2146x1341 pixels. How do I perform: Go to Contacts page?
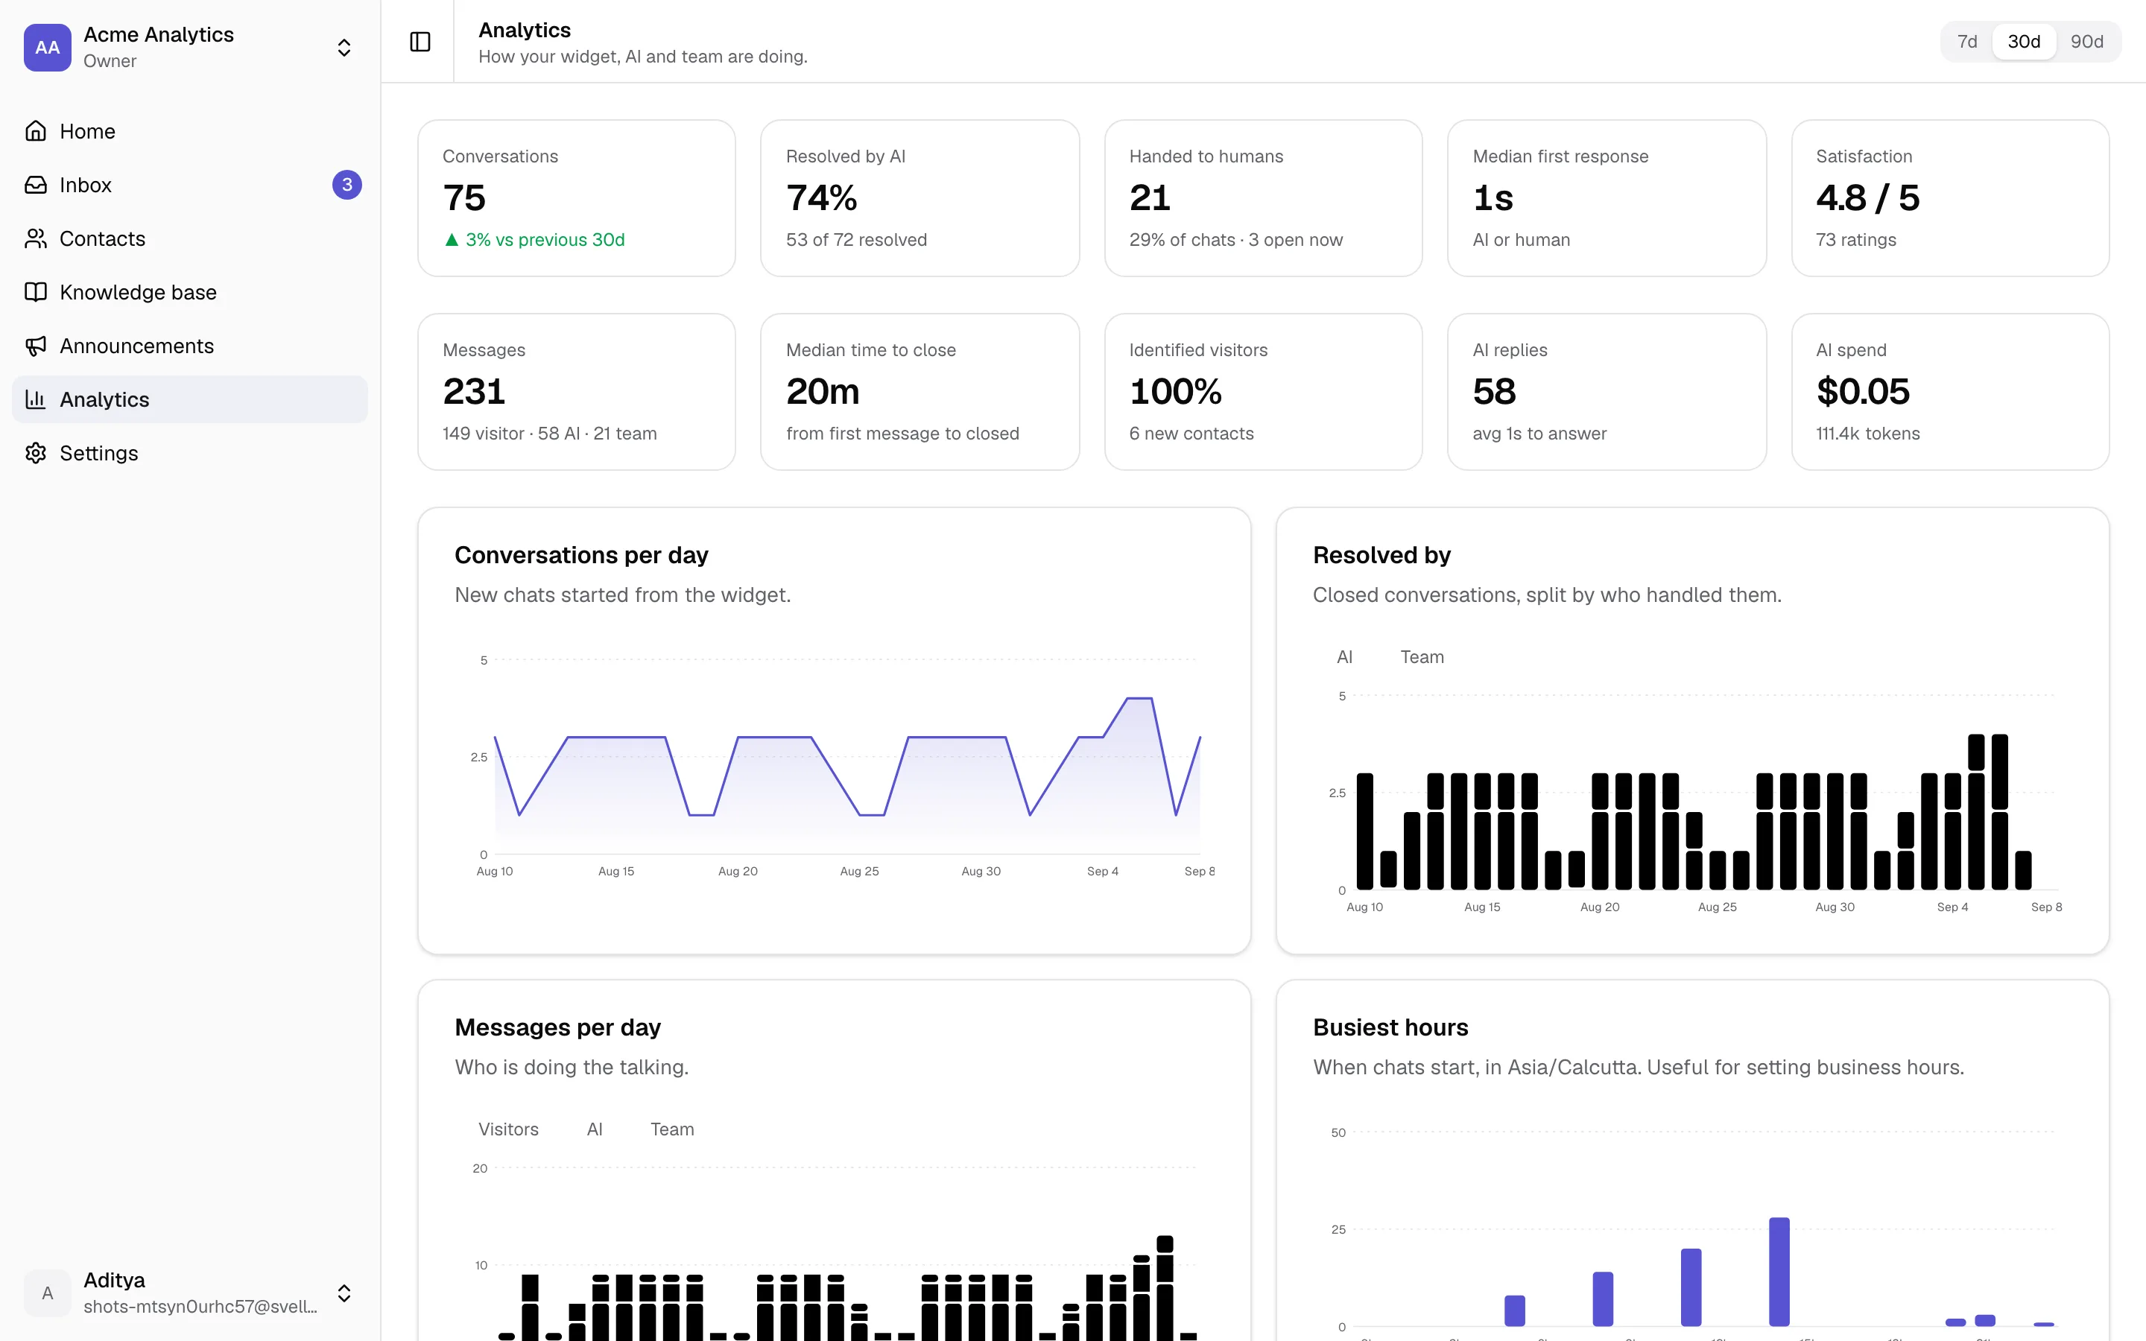190,238
